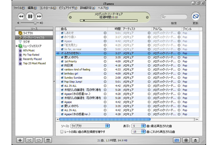
Task: Open the 詳細設定(A) menu
Action: click(x=88, y=8)
